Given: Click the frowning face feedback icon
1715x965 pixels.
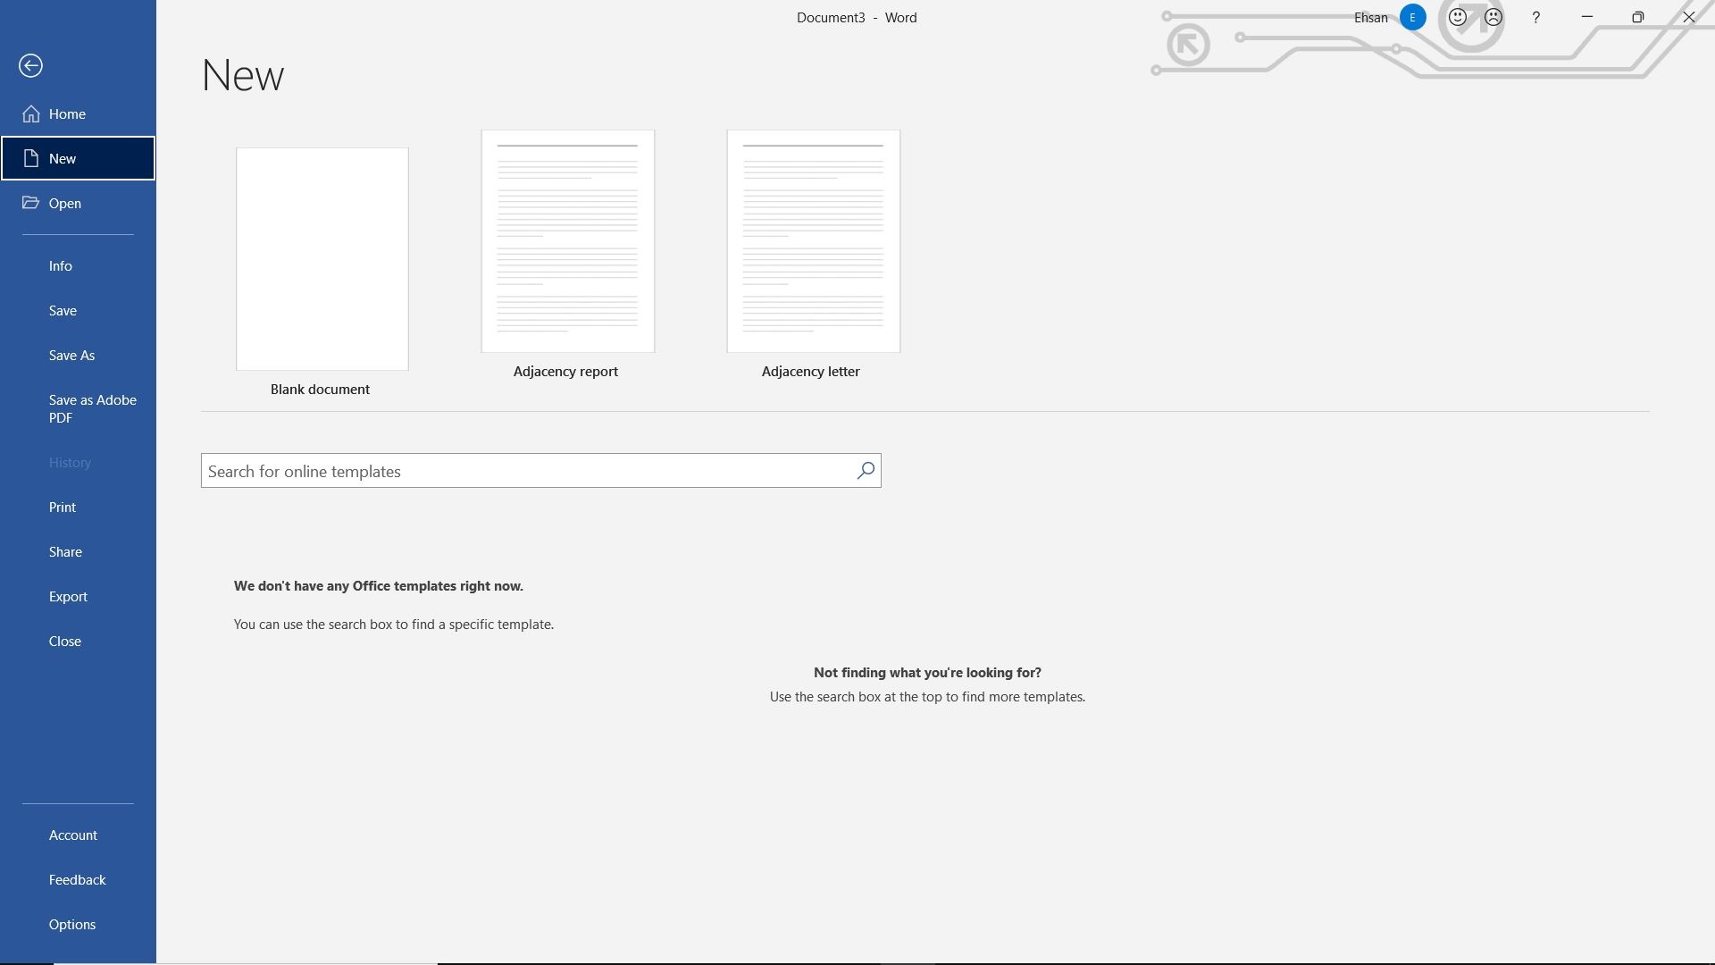Looking at the screenshot, I should click(x=1493, y=17).
